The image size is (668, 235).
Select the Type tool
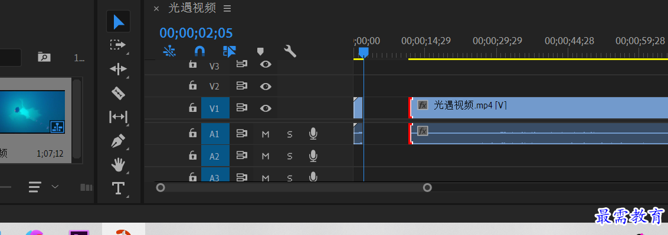(118, 188)
